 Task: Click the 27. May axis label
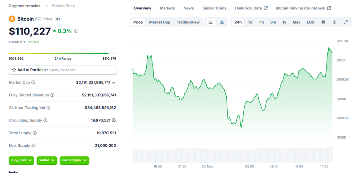click(207, 167)
